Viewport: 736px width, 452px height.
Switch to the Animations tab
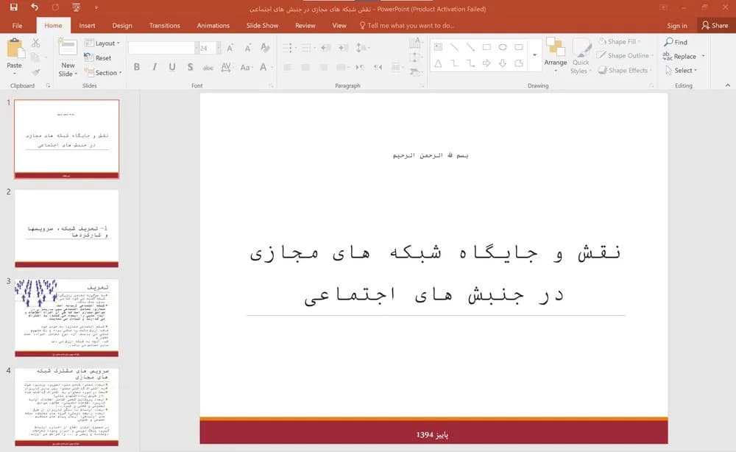click(x=213, y=25)
